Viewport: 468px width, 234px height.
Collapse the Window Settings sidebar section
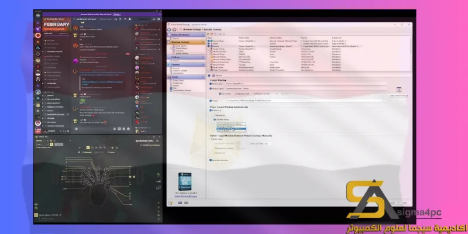click(x=203, y=42)
